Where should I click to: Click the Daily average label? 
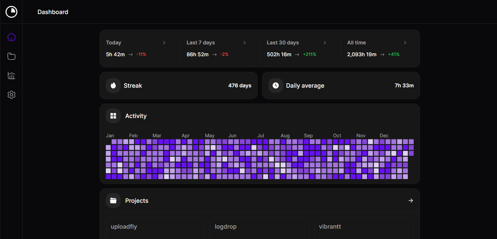(305, 85)
